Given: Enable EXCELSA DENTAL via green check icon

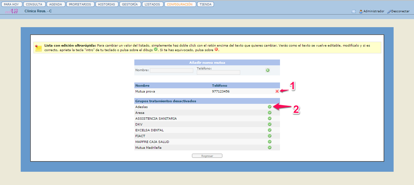Looking at the screenshot, I should click(x=270, y=130).
